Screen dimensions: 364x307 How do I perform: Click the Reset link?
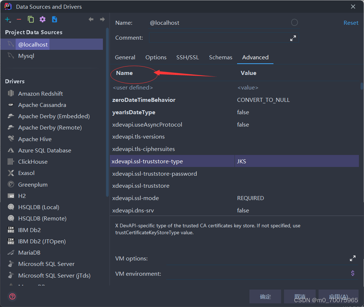tap(351, 23)
